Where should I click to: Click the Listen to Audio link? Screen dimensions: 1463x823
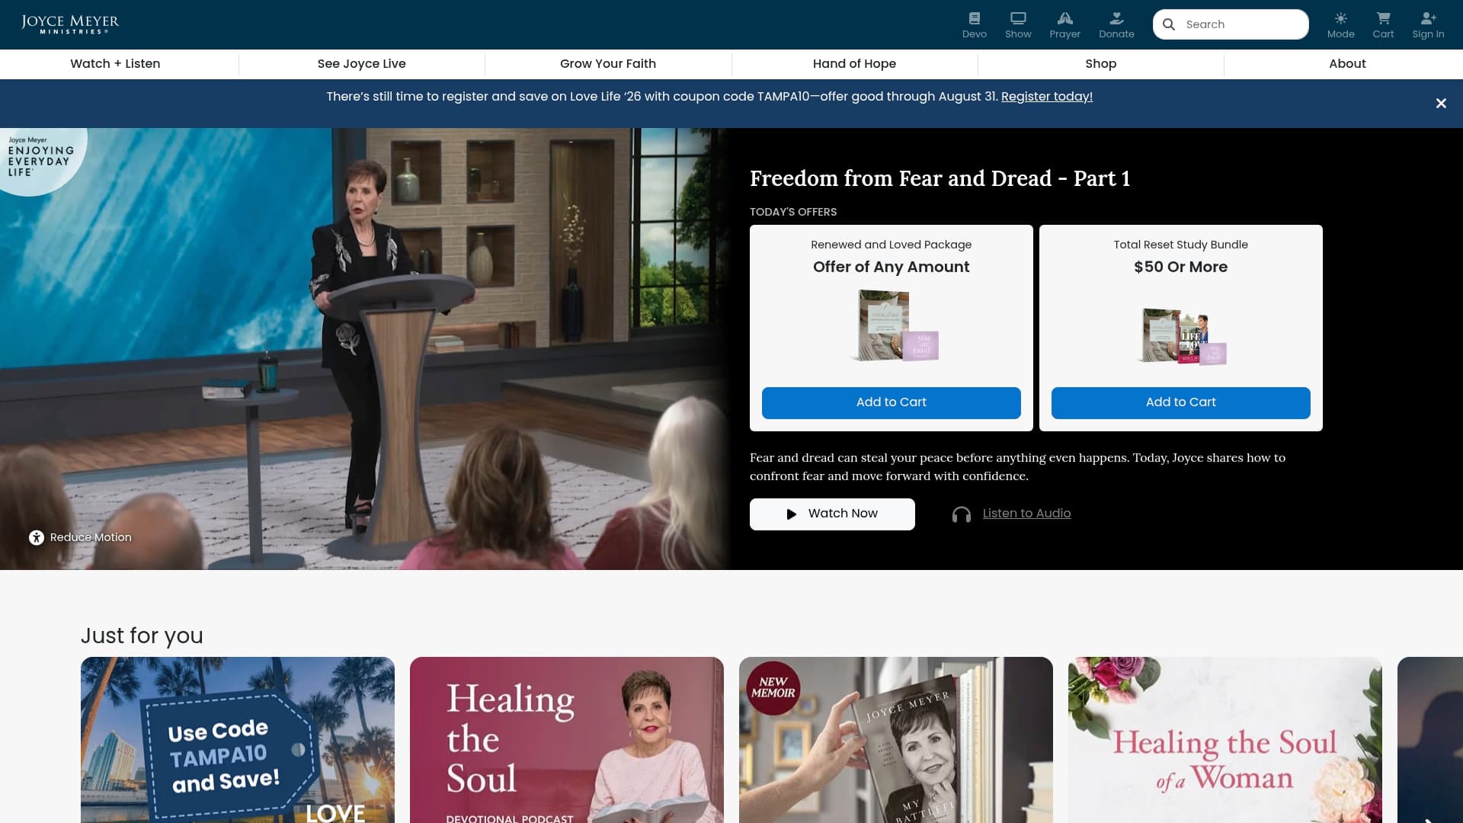1026,514
